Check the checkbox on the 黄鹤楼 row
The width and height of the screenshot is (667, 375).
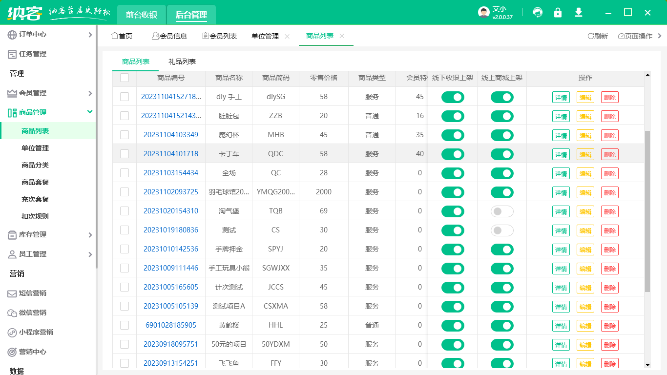124,325
